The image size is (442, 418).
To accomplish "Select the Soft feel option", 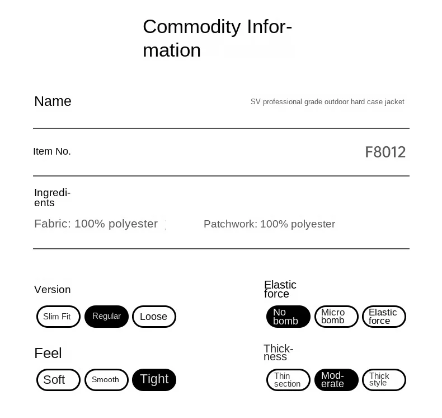I will [x=58, y=380].
